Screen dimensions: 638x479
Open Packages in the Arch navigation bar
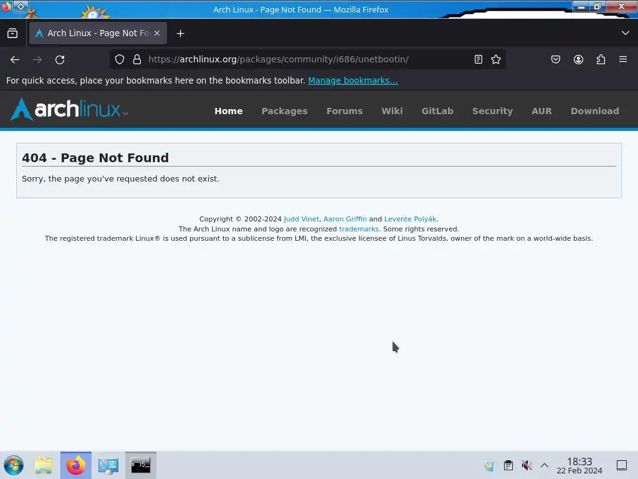[x=284, y=111]
